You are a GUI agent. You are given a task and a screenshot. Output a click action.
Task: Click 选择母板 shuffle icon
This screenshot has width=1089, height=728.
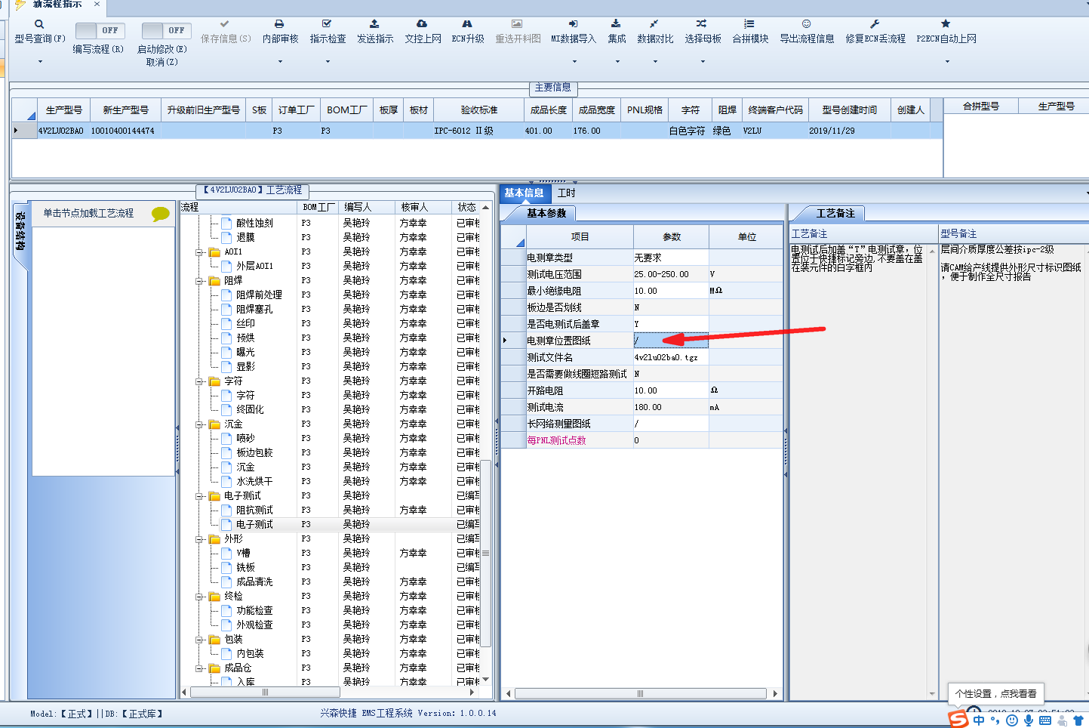[702, 24]
